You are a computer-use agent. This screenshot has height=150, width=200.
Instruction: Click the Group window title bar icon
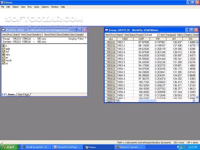pyautogui.click(x=106, y=30)
